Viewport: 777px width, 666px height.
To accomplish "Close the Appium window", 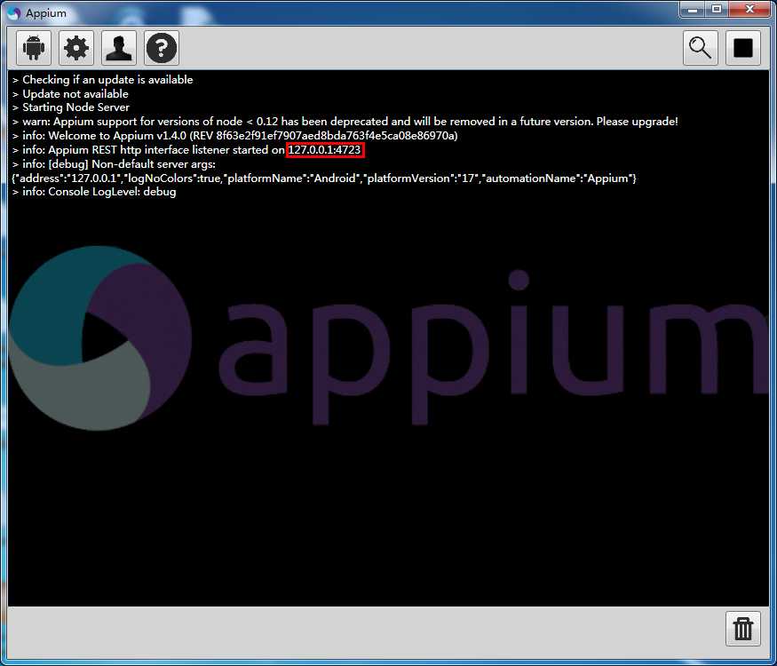I will pos(749,10).
